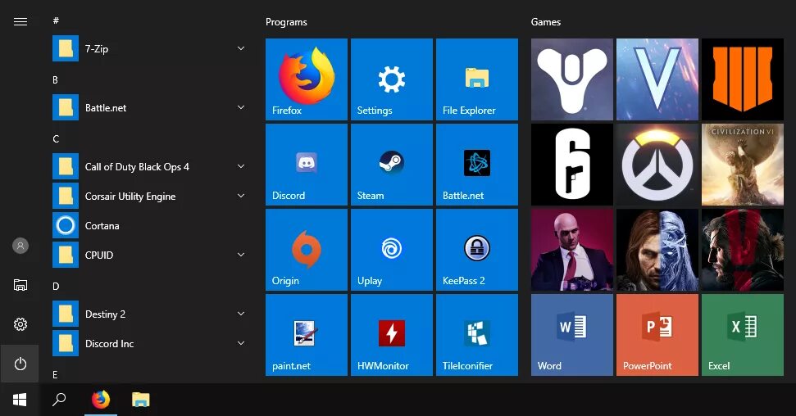Open the HWMonitor tile
Viewport: 796px width, 416px height.
(392, 335)
